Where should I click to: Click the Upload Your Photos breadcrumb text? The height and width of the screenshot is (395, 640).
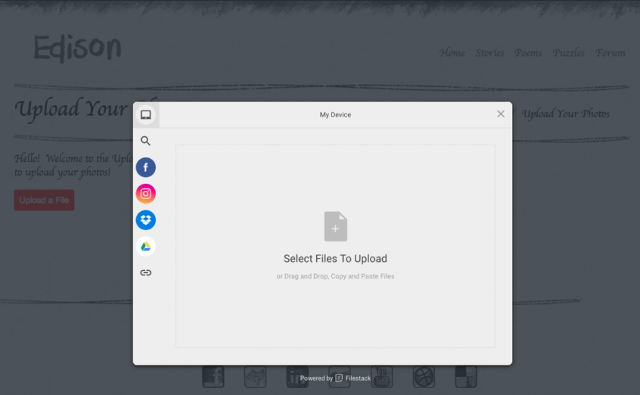coord(566,114)
